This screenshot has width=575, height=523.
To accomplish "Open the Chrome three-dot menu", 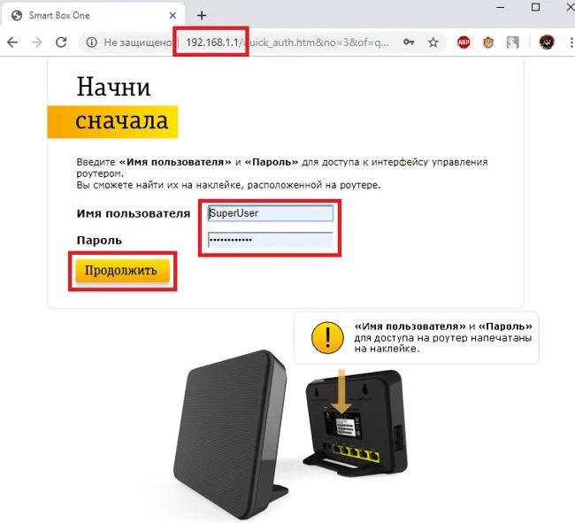I will click(x=571, y=42).
